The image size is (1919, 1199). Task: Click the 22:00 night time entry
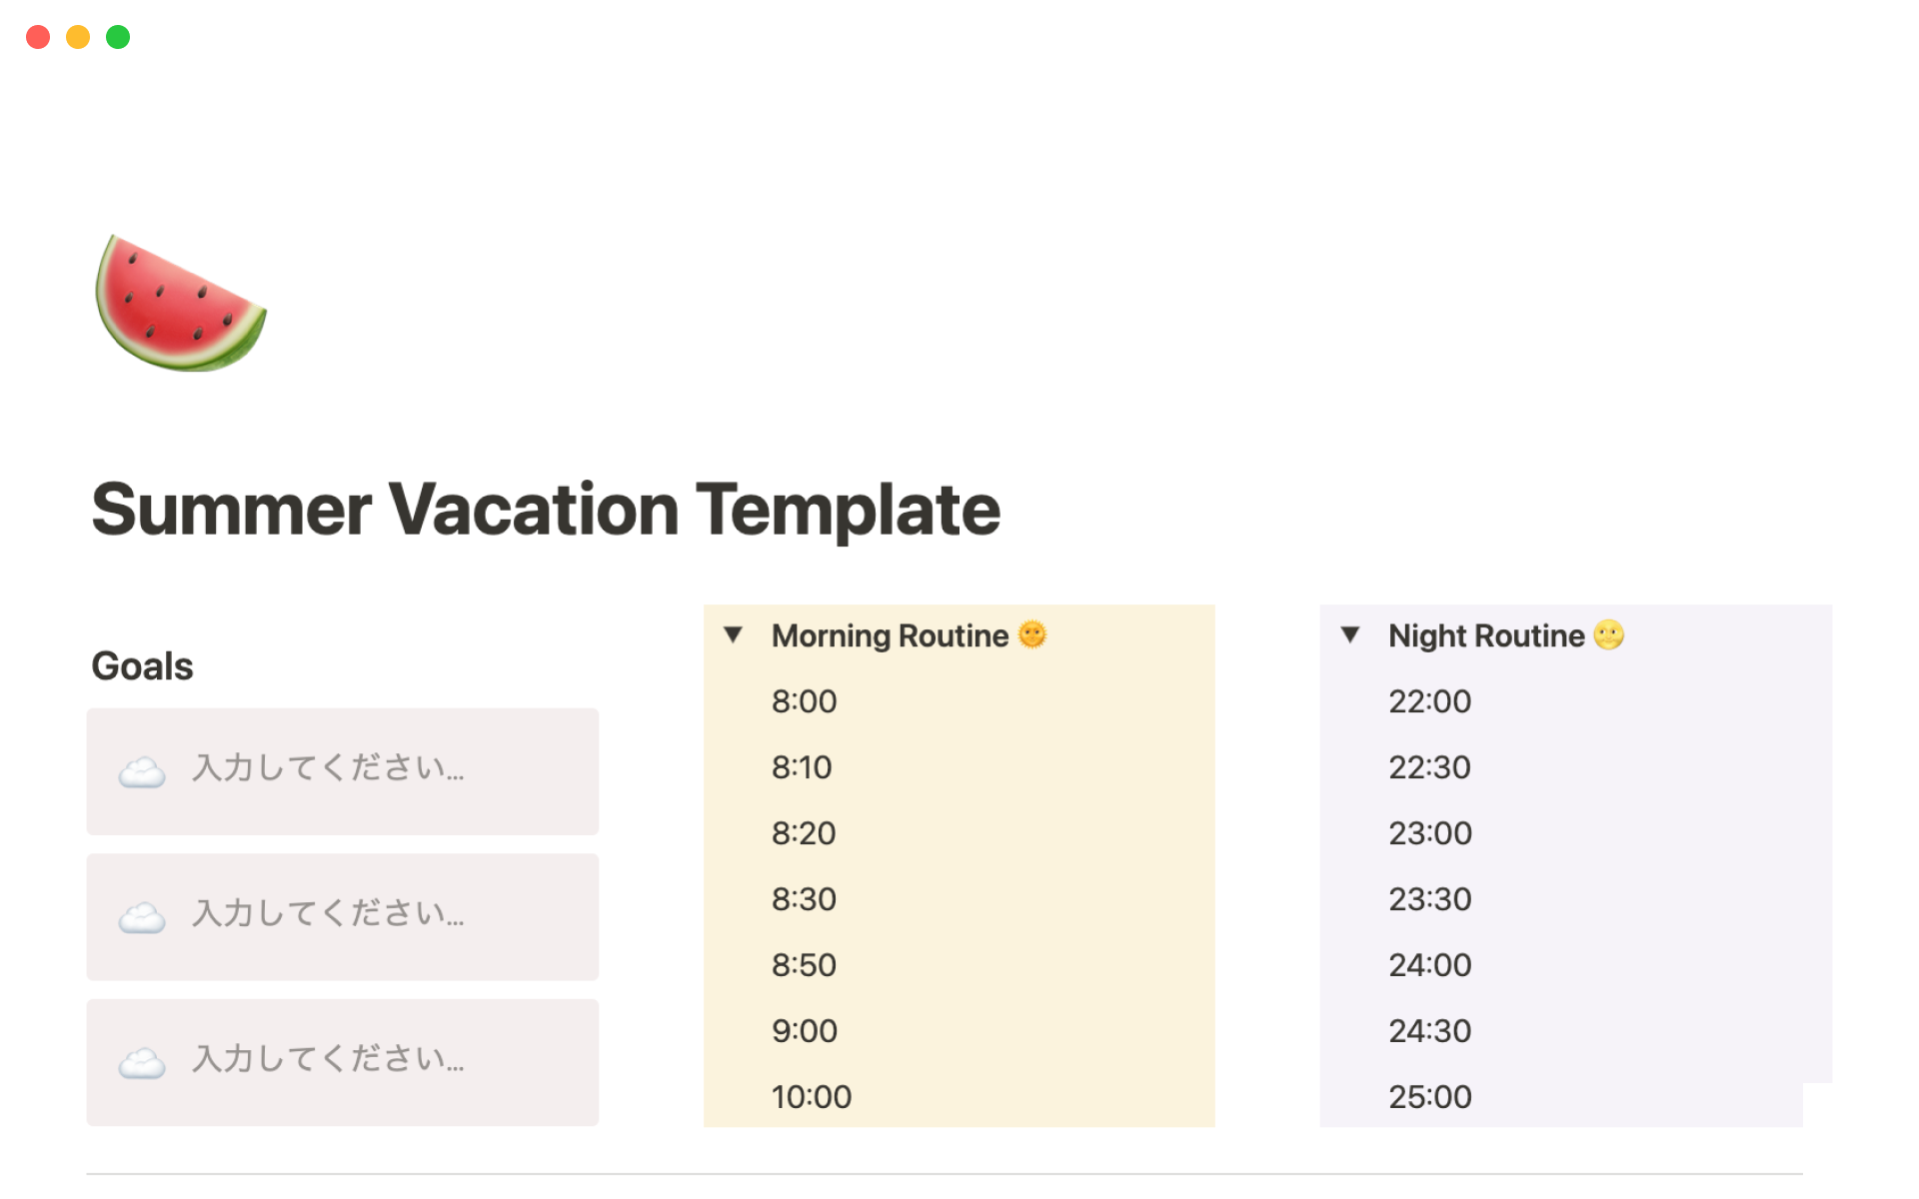pos(1430,701)
